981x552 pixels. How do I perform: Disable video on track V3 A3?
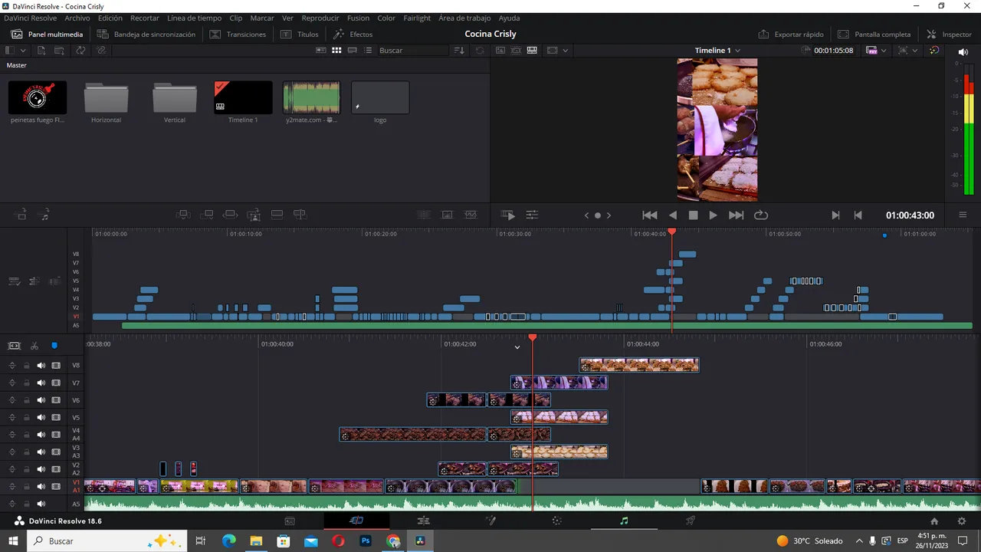point(56,452)
